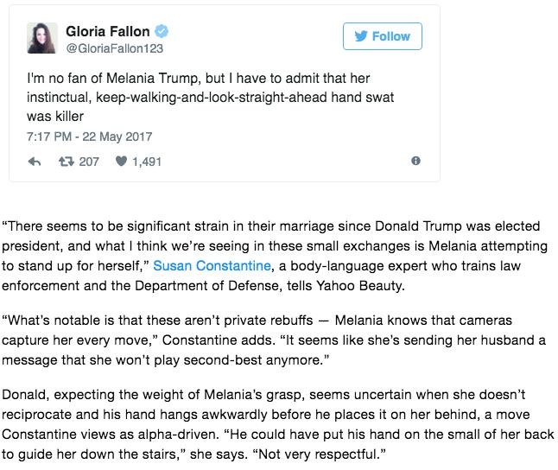Click the Gloria Fallon display name

click(107, 31)
